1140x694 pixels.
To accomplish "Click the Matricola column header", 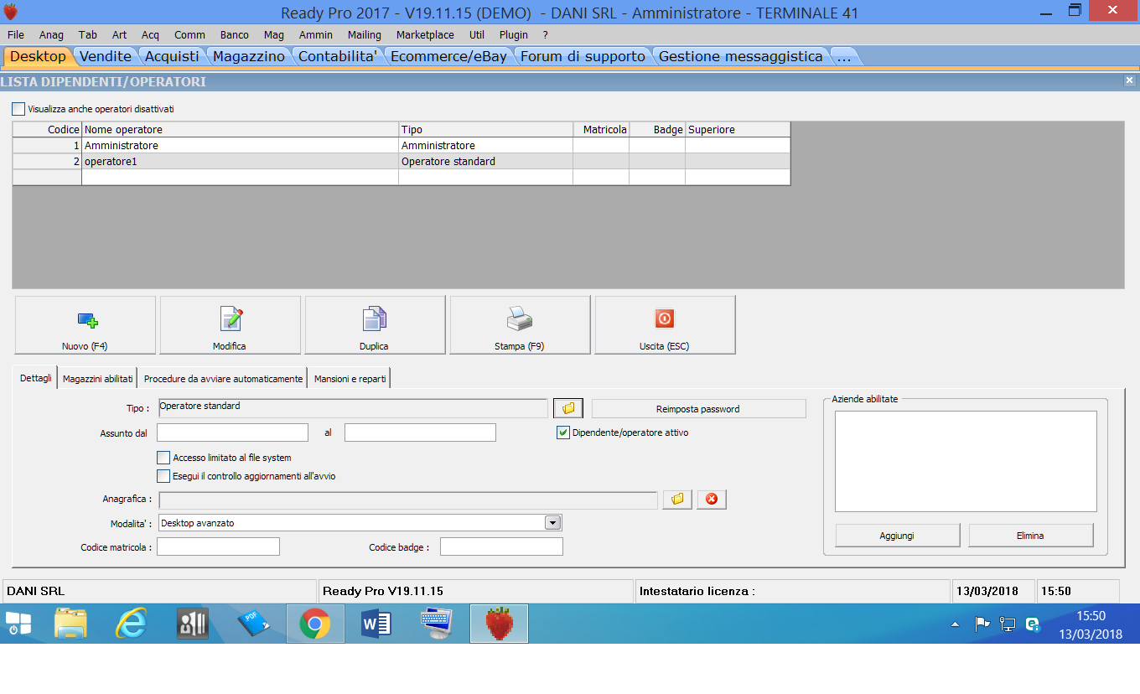I will tap(601, 130).
